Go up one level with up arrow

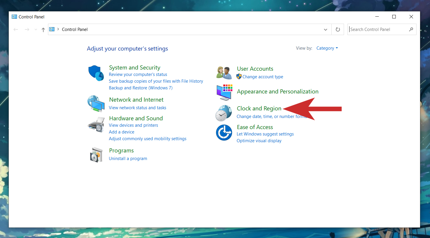43,29
